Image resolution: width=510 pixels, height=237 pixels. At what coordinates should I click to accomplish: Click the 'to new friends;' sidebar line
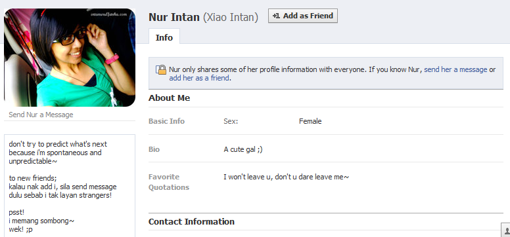(x=33, y=178)
